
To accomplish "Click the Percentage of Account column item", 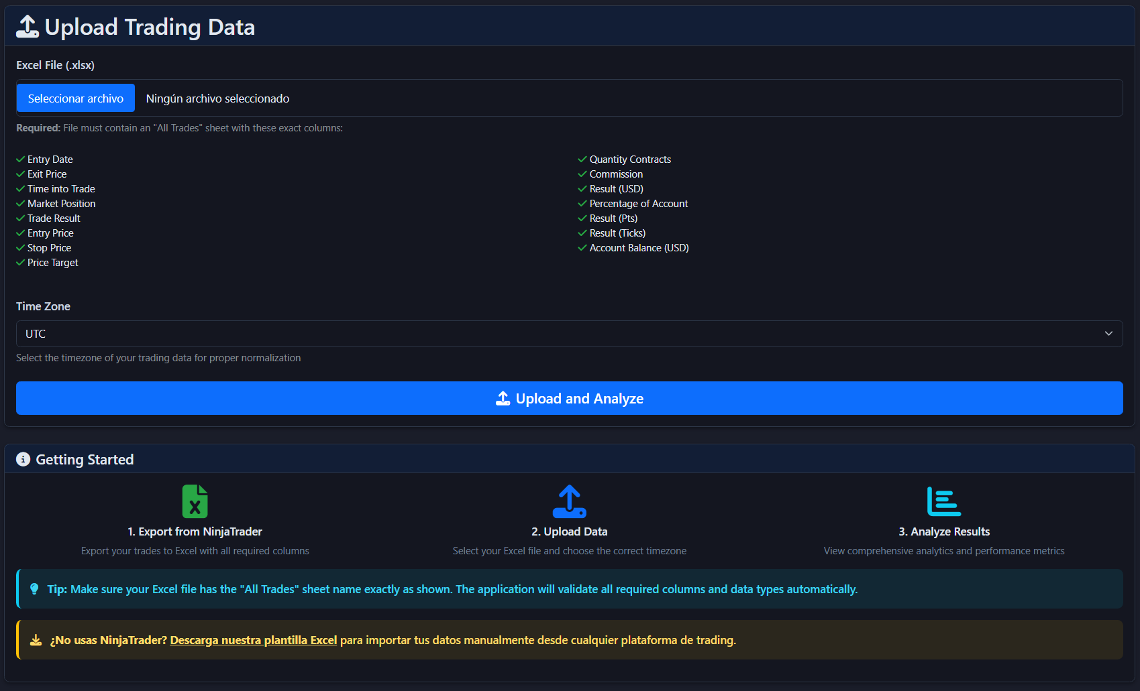I will click(638, 204).
